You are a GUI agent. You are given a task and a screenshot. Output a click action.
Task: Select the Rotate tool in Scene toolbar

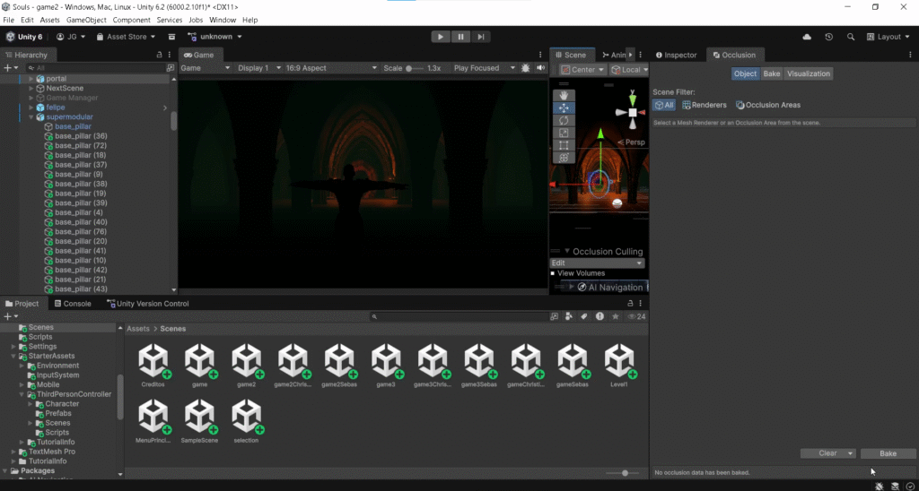564,120
